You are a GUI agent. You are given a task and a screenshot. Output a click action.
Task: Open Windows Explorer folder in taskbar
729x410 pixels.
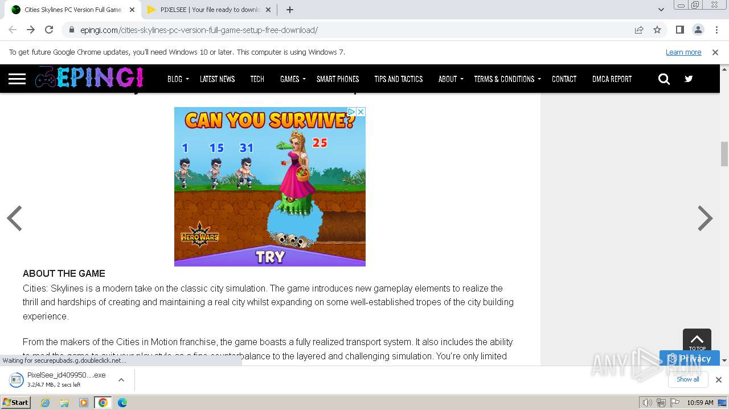pos(64,403)
